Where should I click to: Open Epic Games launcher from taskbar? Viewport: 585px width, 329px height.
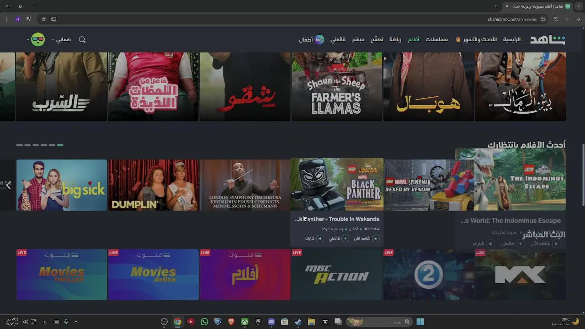click(x=258, y=322)
